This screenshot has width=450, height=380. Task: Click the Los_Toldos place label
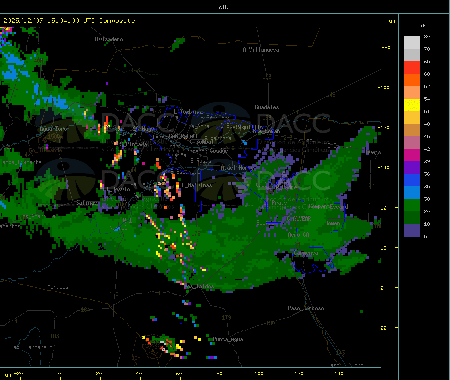coord(199,286)
